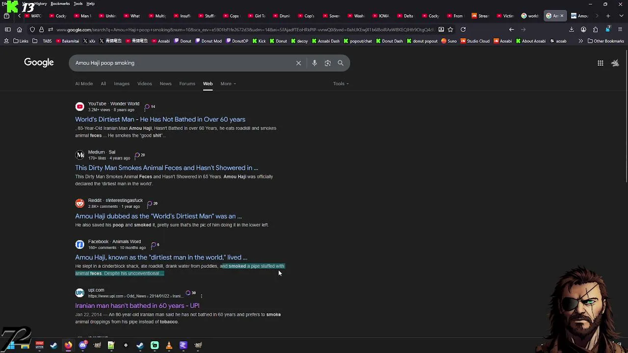This screenshot has height=353, width=628.
Task: Open World's Dirtiest Man YouTube result
Action: [x=160, y=119]
